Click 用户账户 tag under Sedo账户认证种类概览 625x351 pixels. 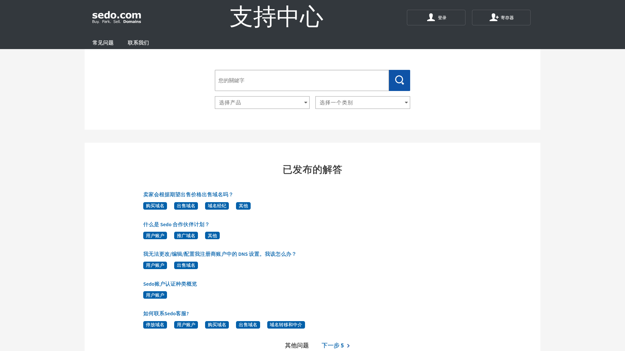tap(155, 295)
